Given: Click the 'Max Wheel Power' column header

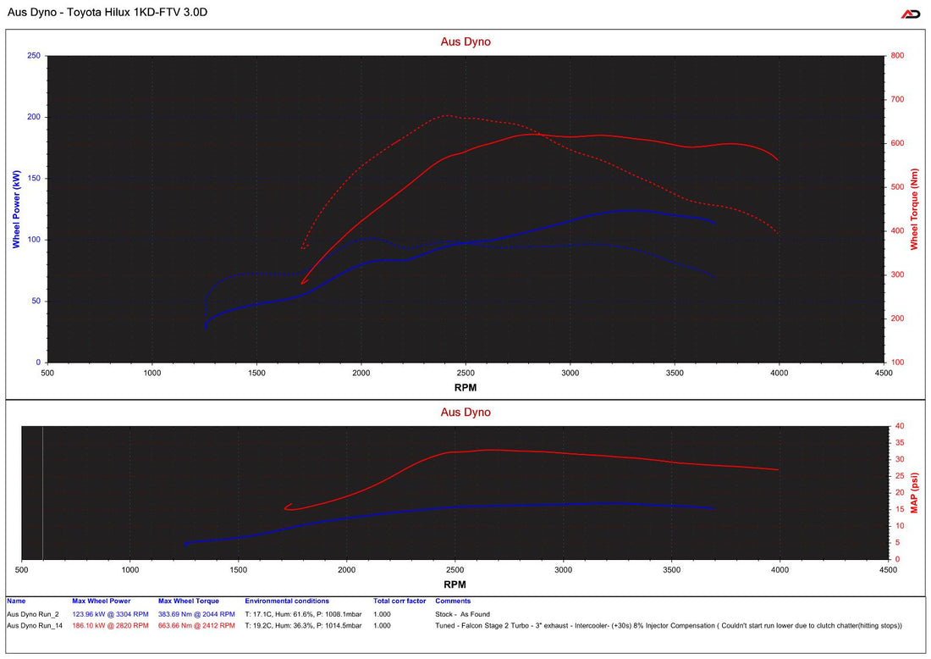Looking at the screenshot, I should pyautogui.click(x=101, y=601).
